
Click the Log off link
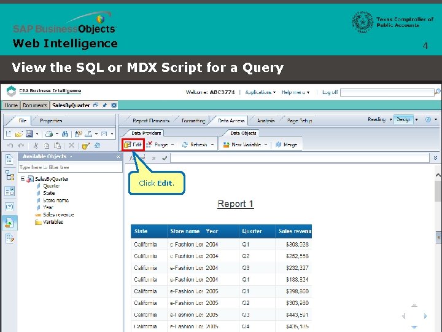pyautogui.click(x=330, y=92)
